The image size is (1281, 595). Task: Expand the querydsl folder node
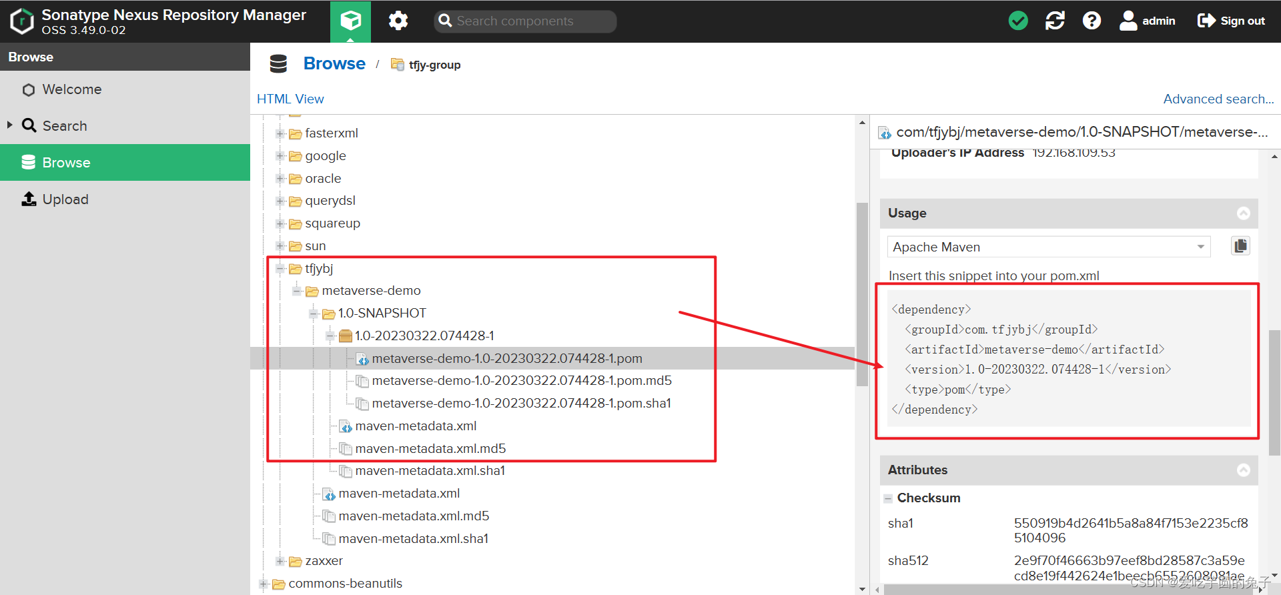click(x=280, y=201)
